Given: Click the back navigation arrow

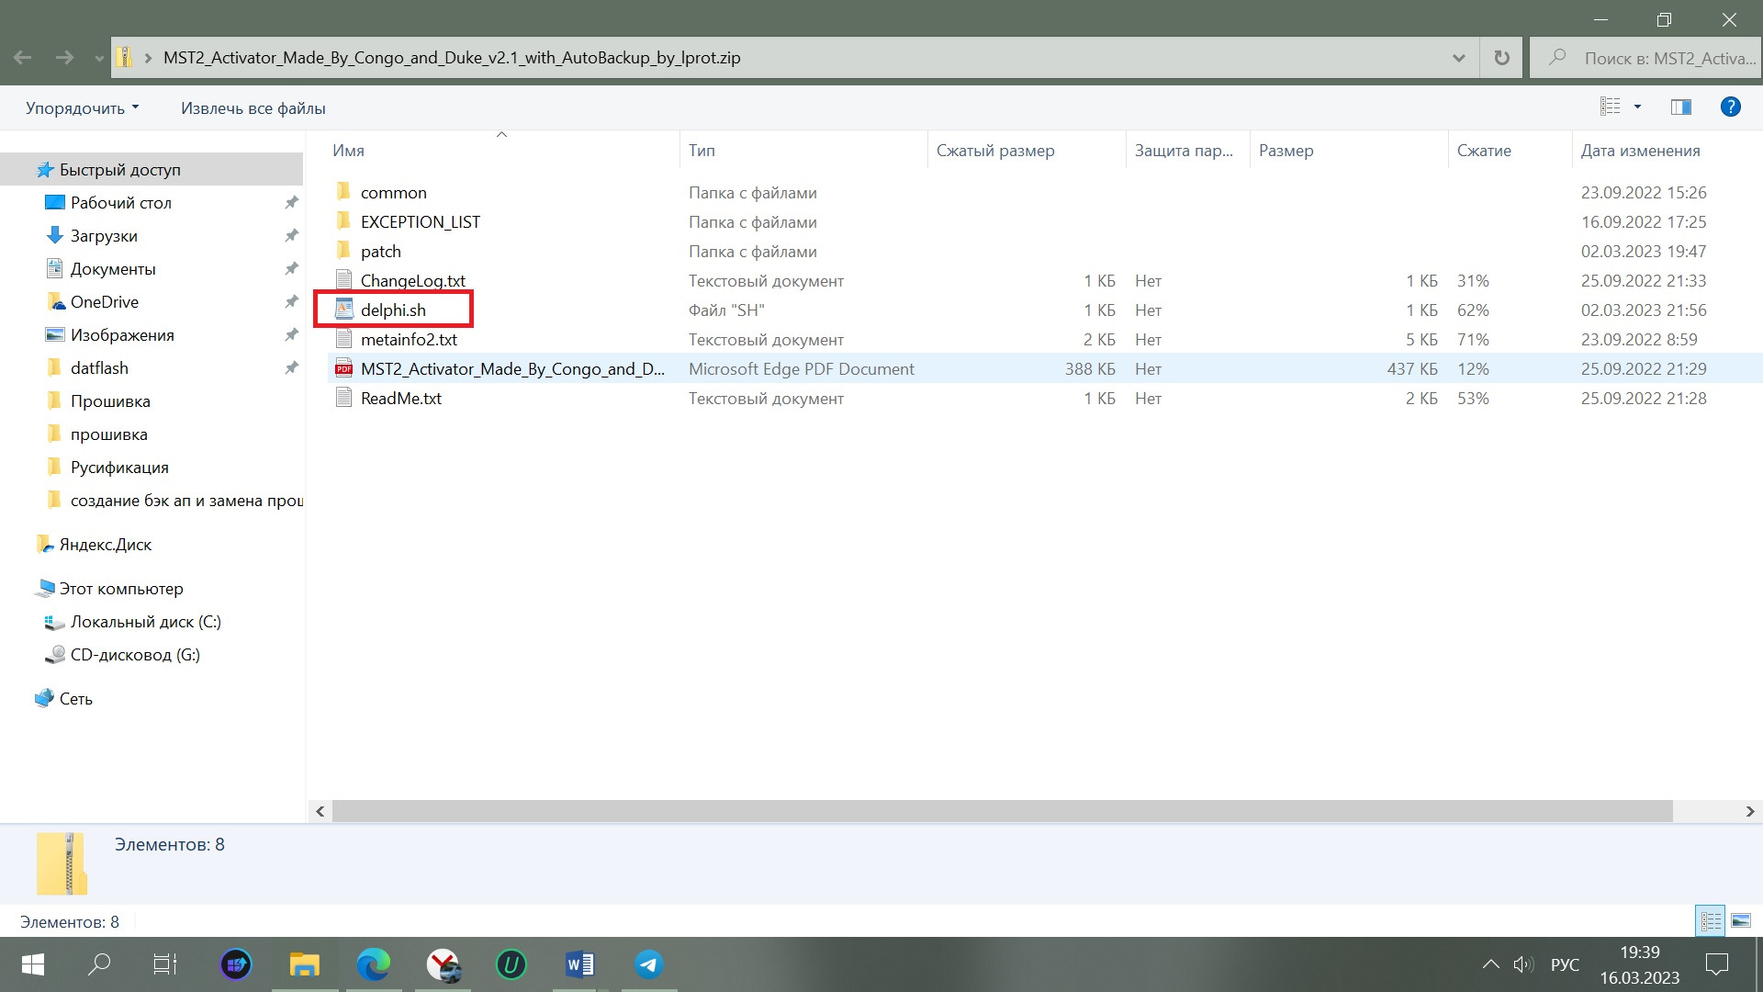Looking at the screenshot, I should point(23,58).
